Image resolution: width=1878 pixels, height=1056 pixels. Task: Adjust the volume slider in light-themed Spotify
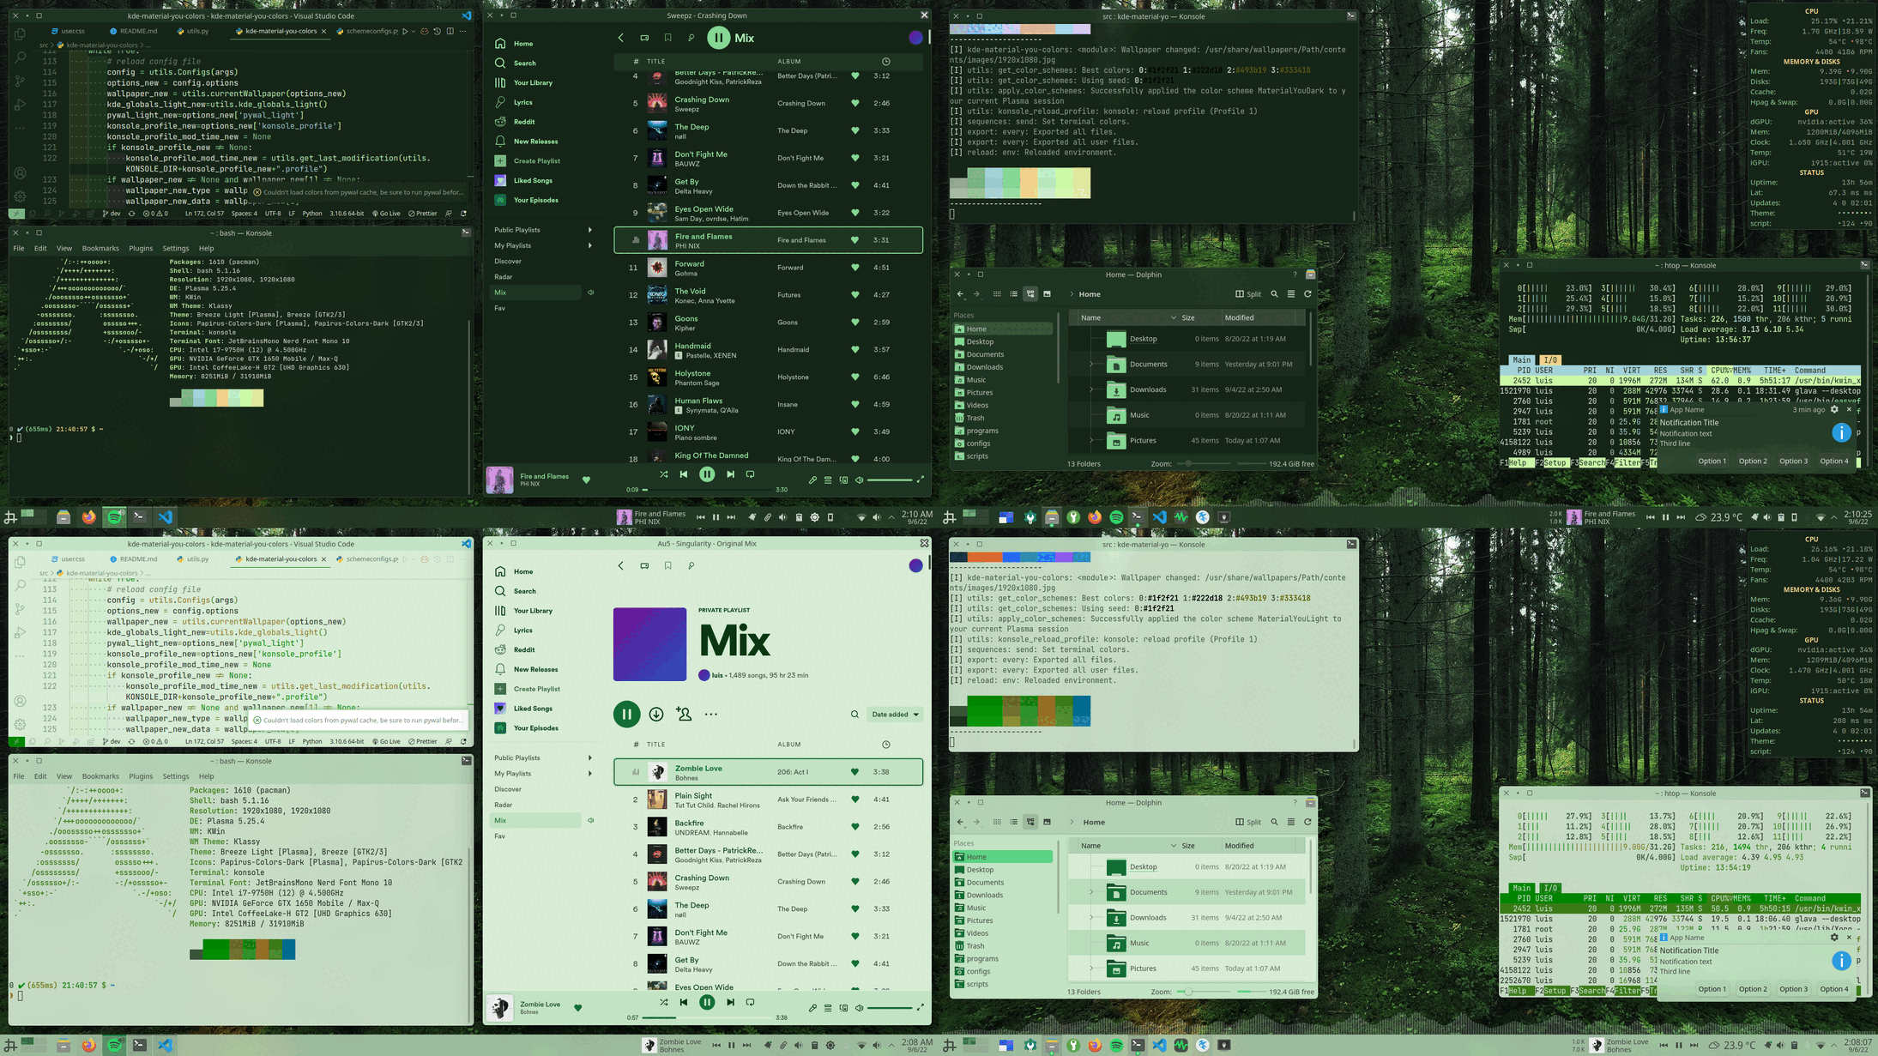pyautogui.click(x=889, y=1008)
